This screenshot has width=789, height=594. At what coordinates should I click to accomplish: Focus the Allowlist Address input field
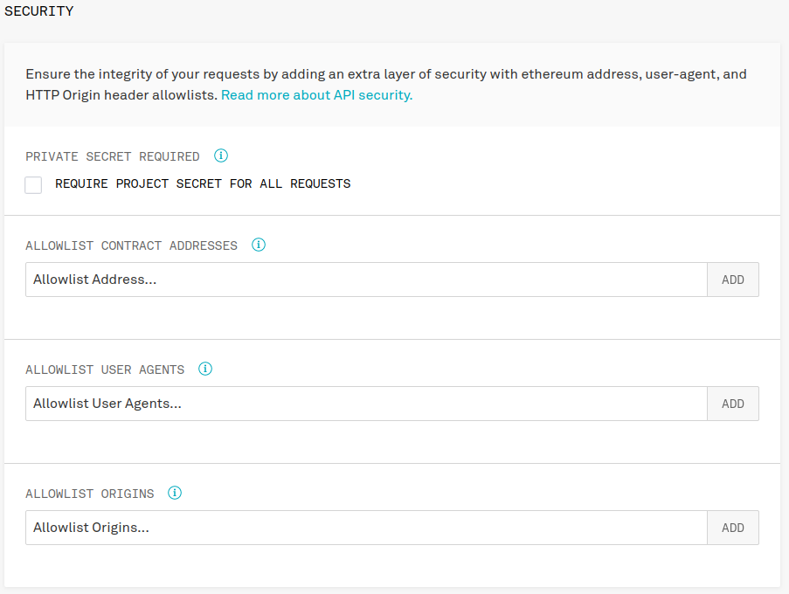coord(366,280)
